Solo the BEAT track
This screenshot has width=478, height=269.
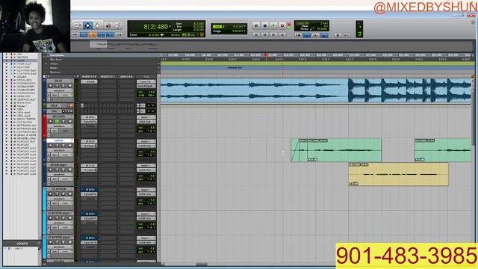pyautogui.click(x=63, y=86)
